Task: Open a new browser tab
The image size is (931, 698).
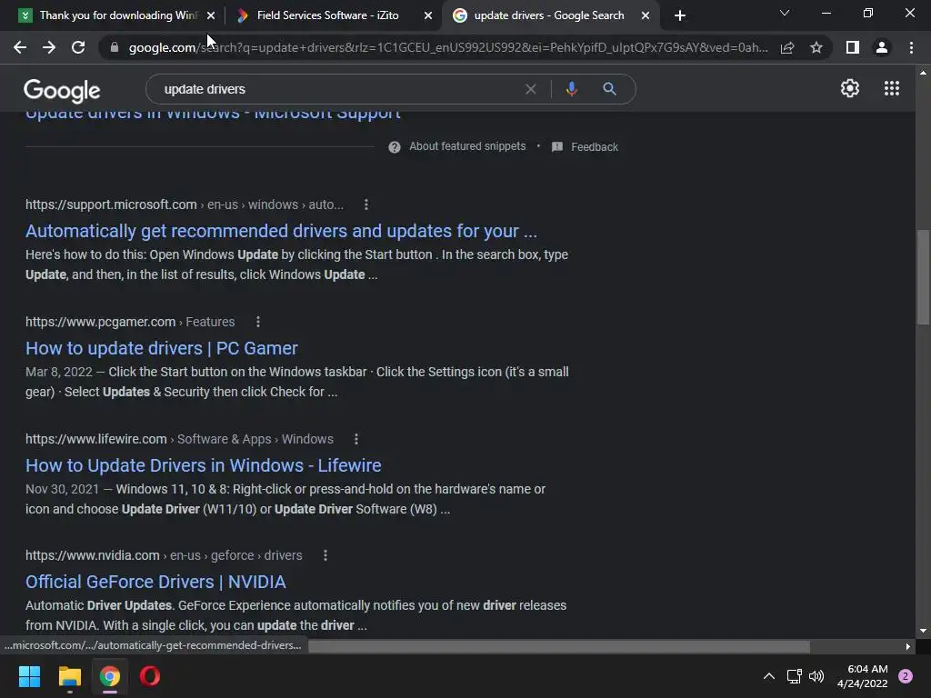Action: point(680,16)
